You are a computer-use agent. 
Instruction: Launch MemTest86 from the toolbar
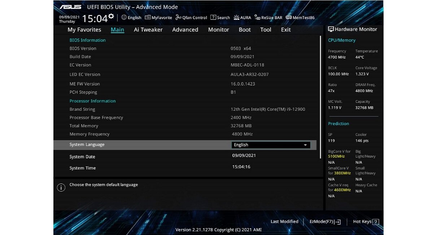point(300,17)
